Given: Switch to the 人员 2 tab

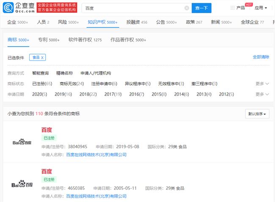Looking at the screenshot, I should pos(43,22).
